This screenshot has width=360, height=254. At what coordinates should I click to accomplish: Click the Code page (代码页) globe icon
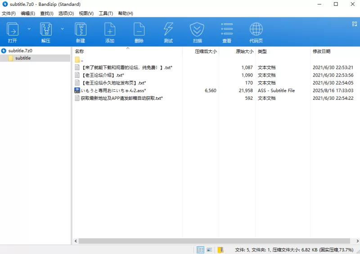coord(256,29)
